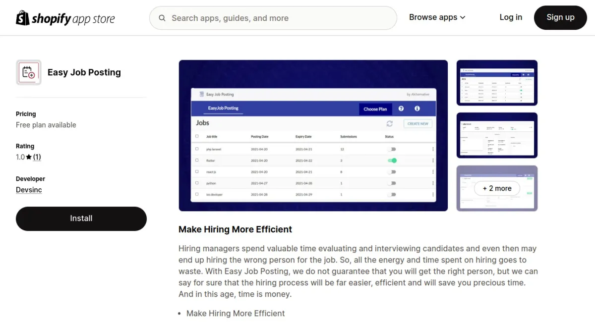The width and height of the screenshot is (595, 322).
Task: Click the Log in link
Action: click(x=511, y=17)
